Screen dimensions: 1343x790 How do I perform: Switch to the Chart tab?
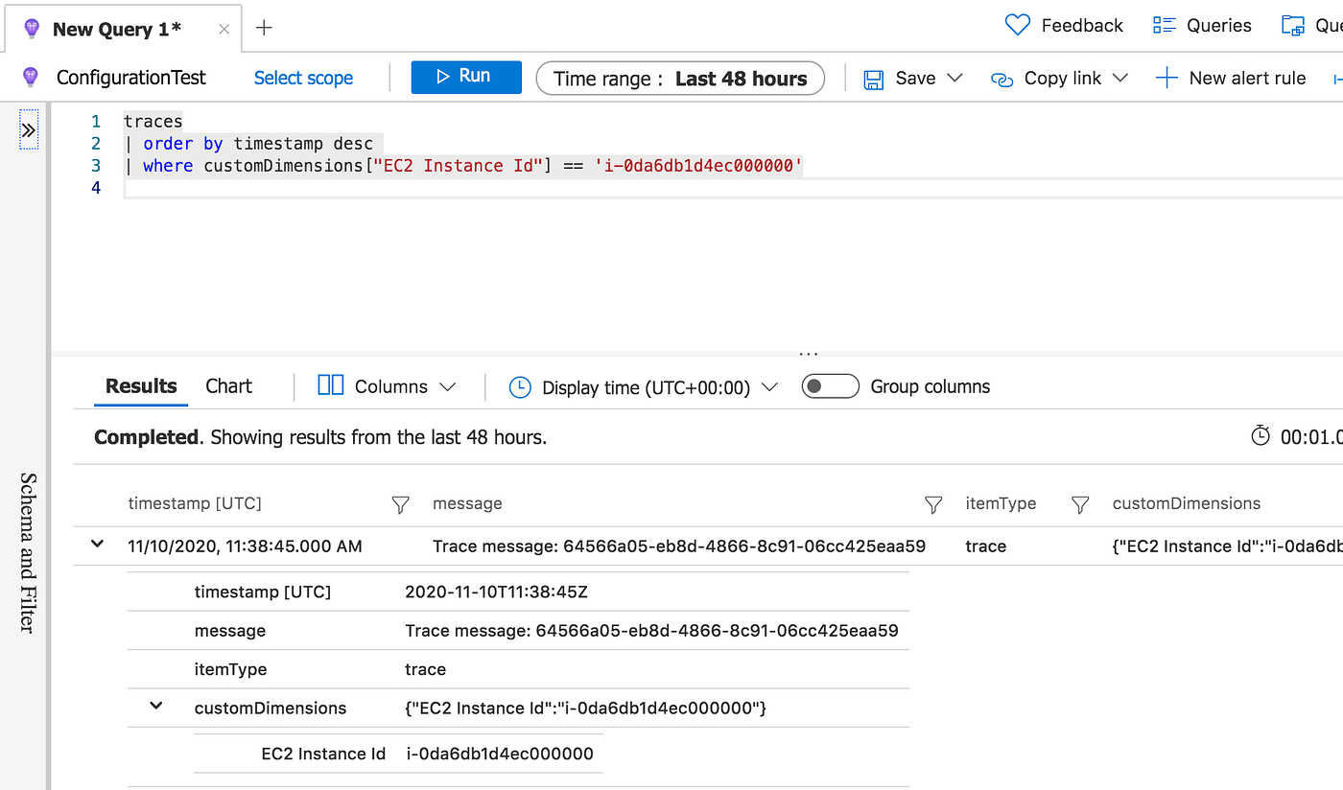coord(227,385)
